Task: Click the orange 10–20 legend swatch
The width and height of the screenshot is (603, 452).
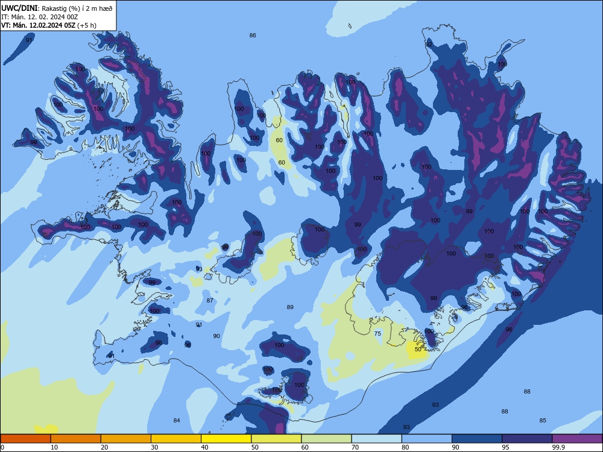Action: click(76, 439)
